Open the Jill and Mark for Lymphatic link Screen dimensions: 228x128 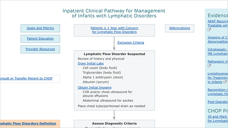218,119
